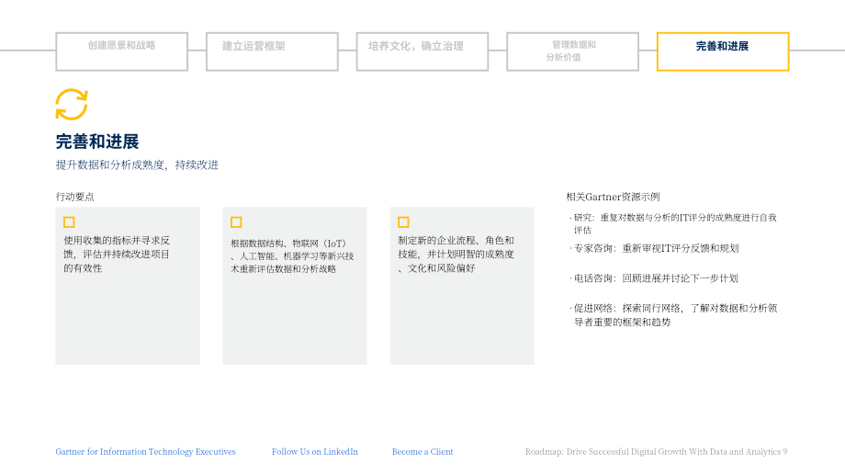Select the 研究：重复对数据与分析 bullet
This screenshot has width=845, height=476.
pos(673,223)
